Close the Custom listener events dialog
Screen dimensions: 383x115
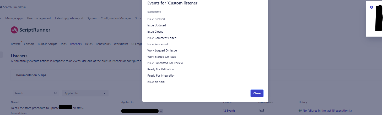click(257, 93)
